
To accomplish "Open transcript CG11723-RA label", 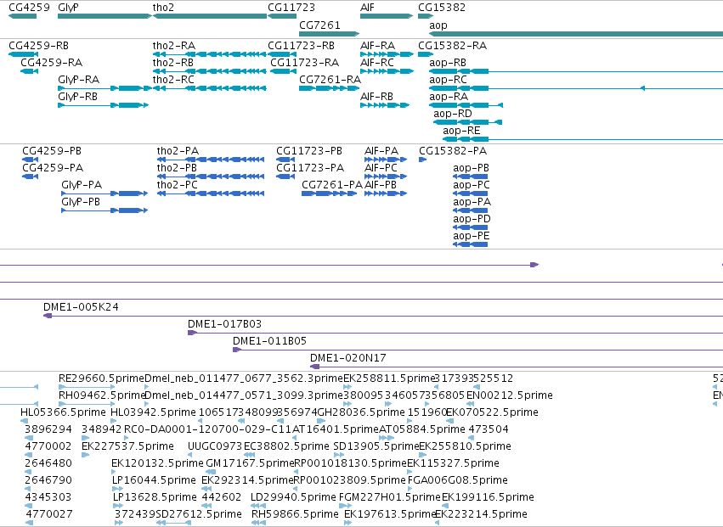I will coord(304,63).
